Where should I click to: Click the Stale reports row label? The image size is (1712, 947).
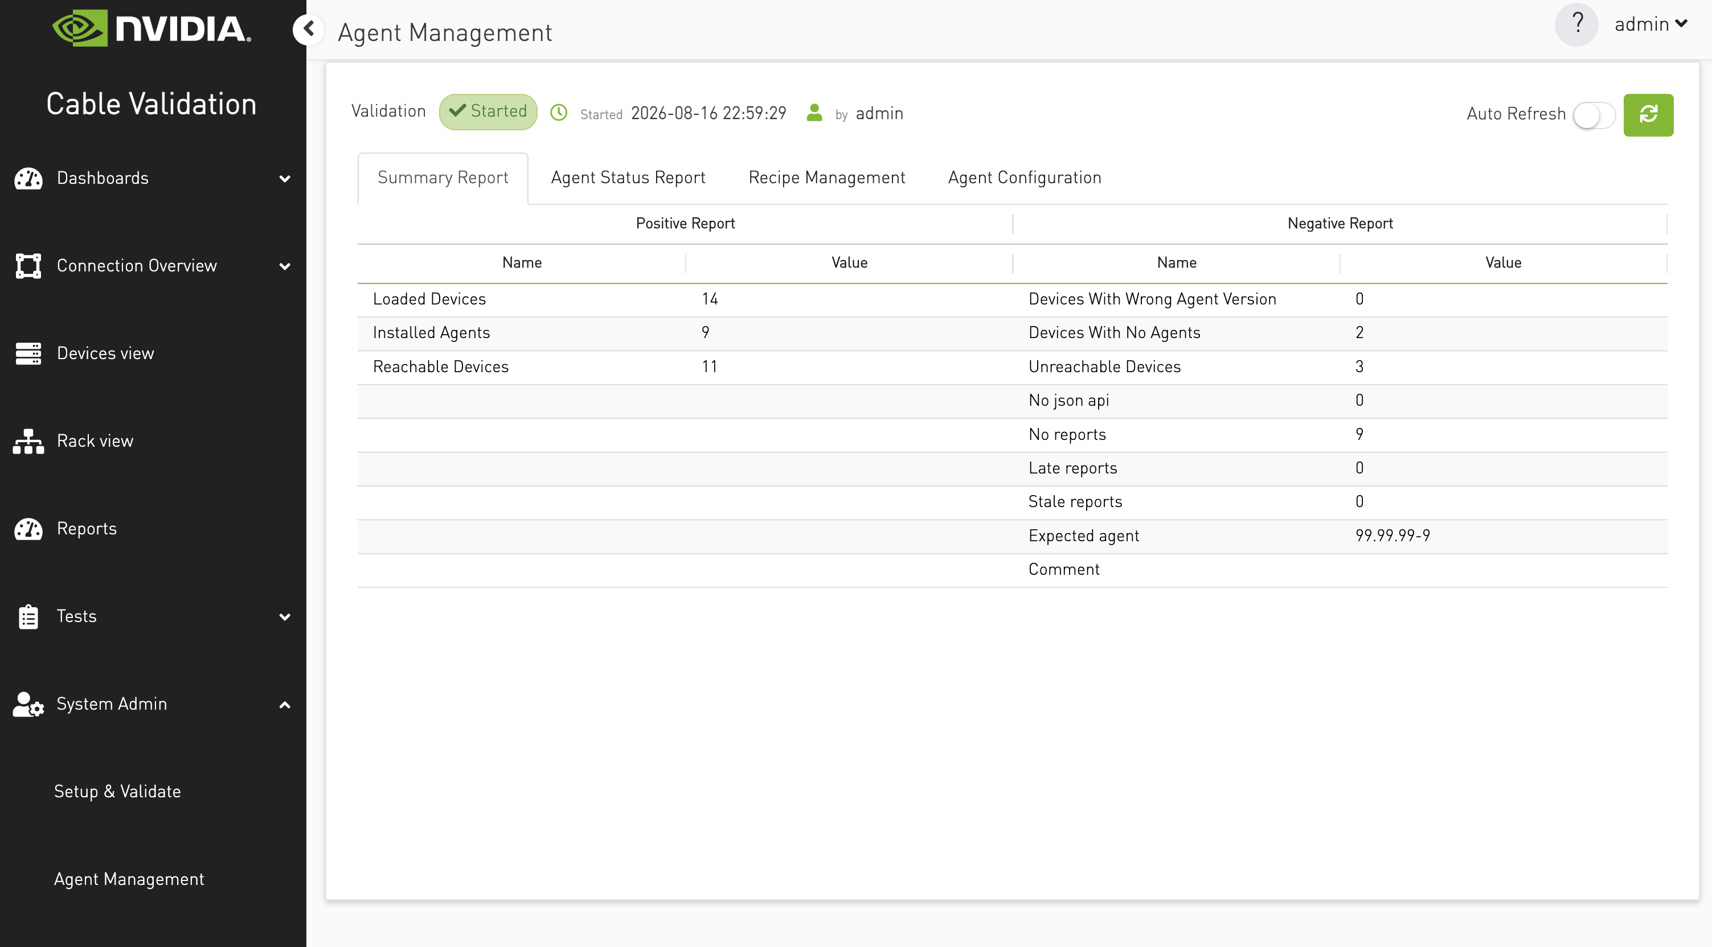coord(1075,502)
